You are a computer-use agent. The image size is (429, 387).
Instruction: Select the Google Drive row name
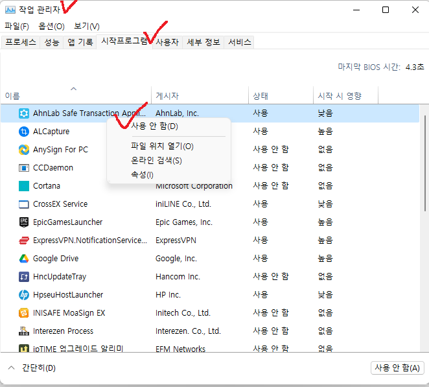pyautogui.click(x=56, y=259)
